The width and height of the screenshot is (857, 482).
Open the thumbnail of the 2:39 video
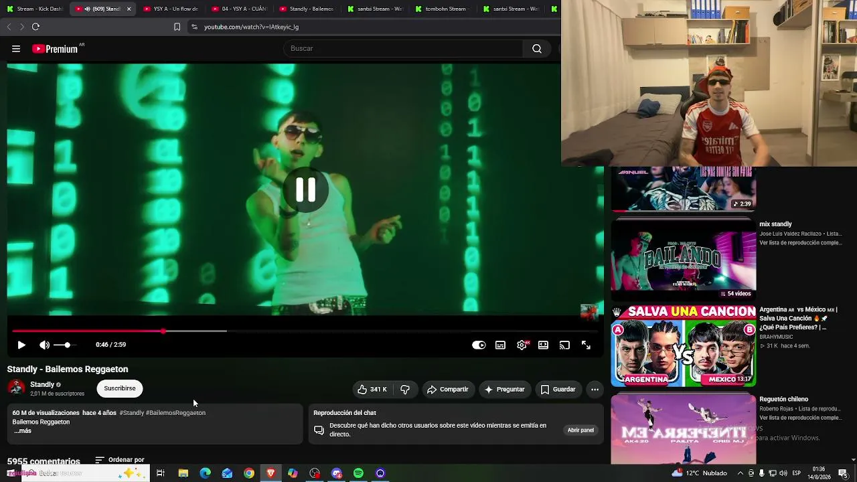pos(684,189)
